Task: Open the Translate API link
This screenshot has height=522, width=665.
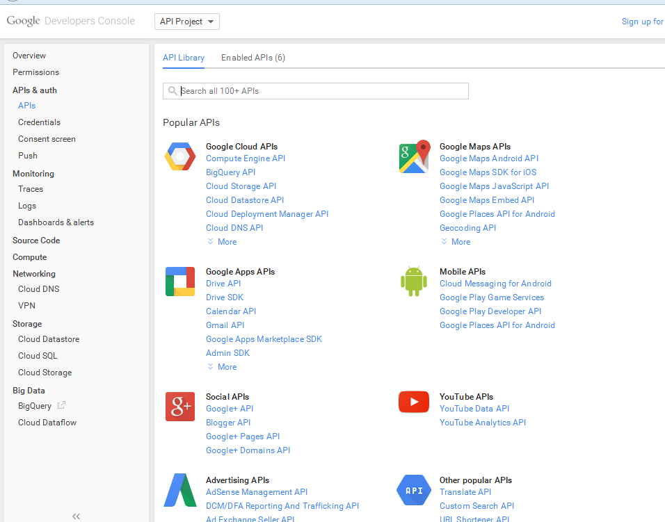Action: click(465, 492)
